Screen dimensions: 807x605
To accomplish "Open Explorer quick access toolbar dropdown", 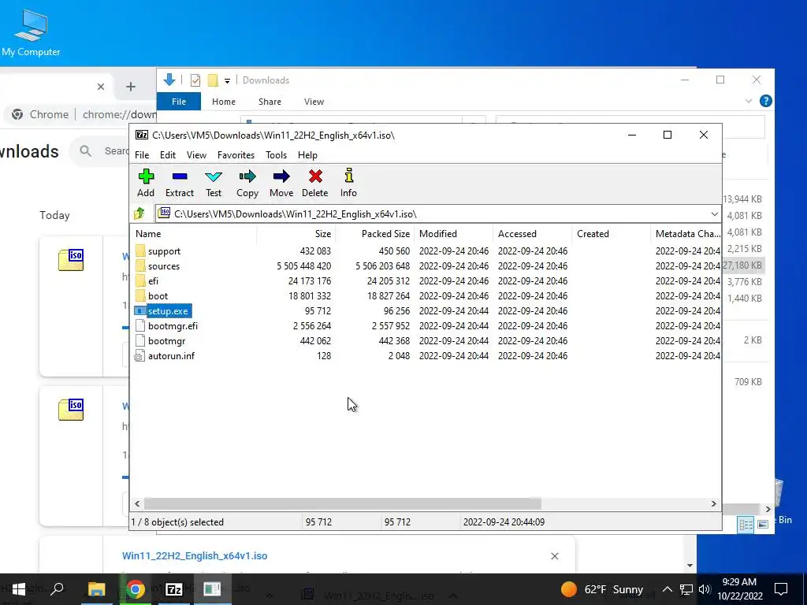I will pos(227,81).
